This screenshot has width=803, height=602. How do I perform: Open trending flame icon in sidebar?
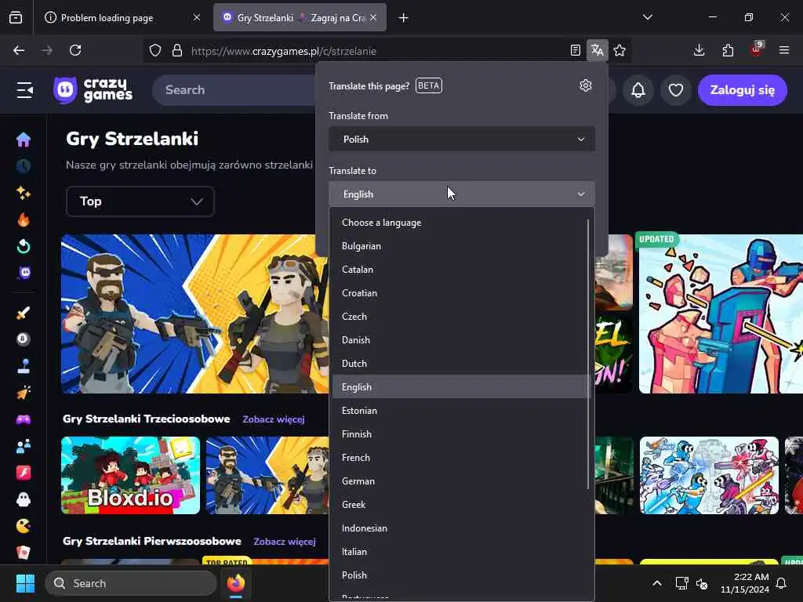(23, 219)
